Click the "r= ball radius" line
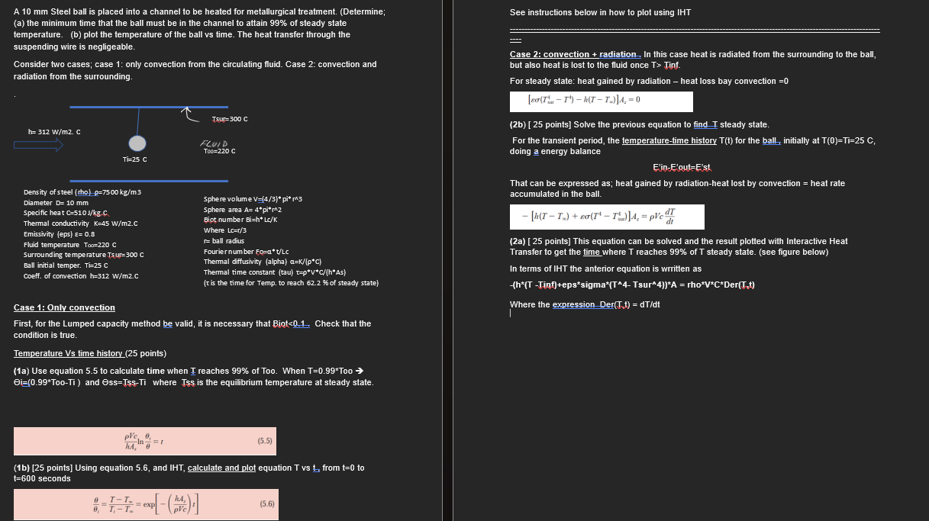Image resolution: width=929 pixels, height=521 pixels. point(224,240)
